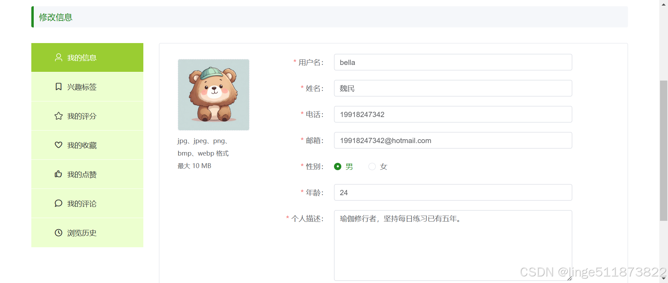Go to 我的评分 section

(87, 116)
